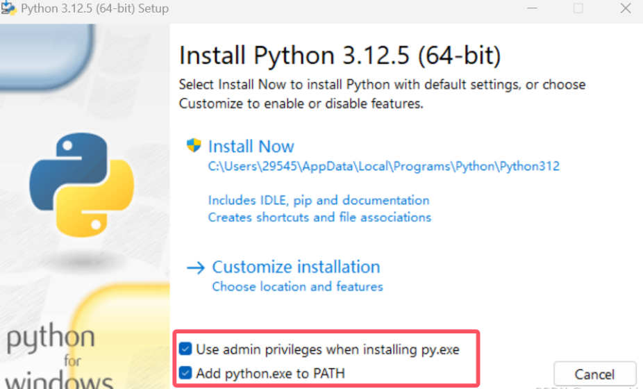Click the Python installer icon in title bar
The image size is (643, 389).
(8, 8)
